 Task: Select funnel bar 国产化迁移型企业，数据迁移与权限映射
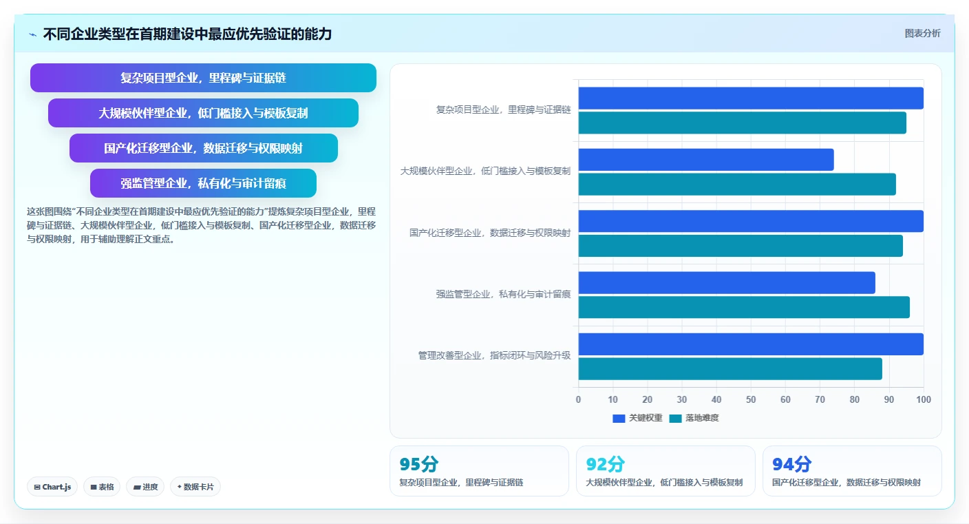[203, 148]
